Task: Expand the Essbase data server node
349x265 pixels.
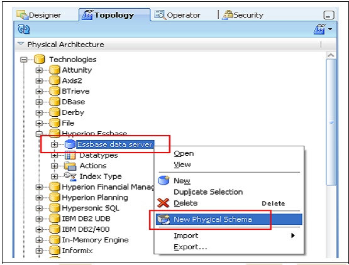Action: click(54, 144)
